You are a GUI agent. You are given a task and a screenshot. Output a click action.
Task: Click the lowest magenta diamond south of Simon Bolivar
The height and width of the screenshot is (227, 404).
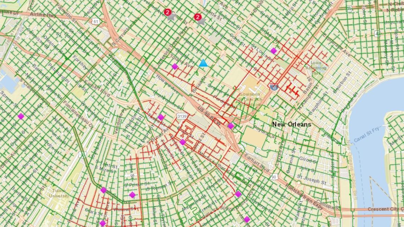pyautogui.click(x=247, y=220)
